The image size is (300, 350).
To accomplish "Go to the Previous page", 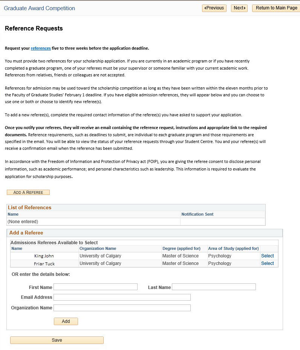I will [x=214, y=8].
